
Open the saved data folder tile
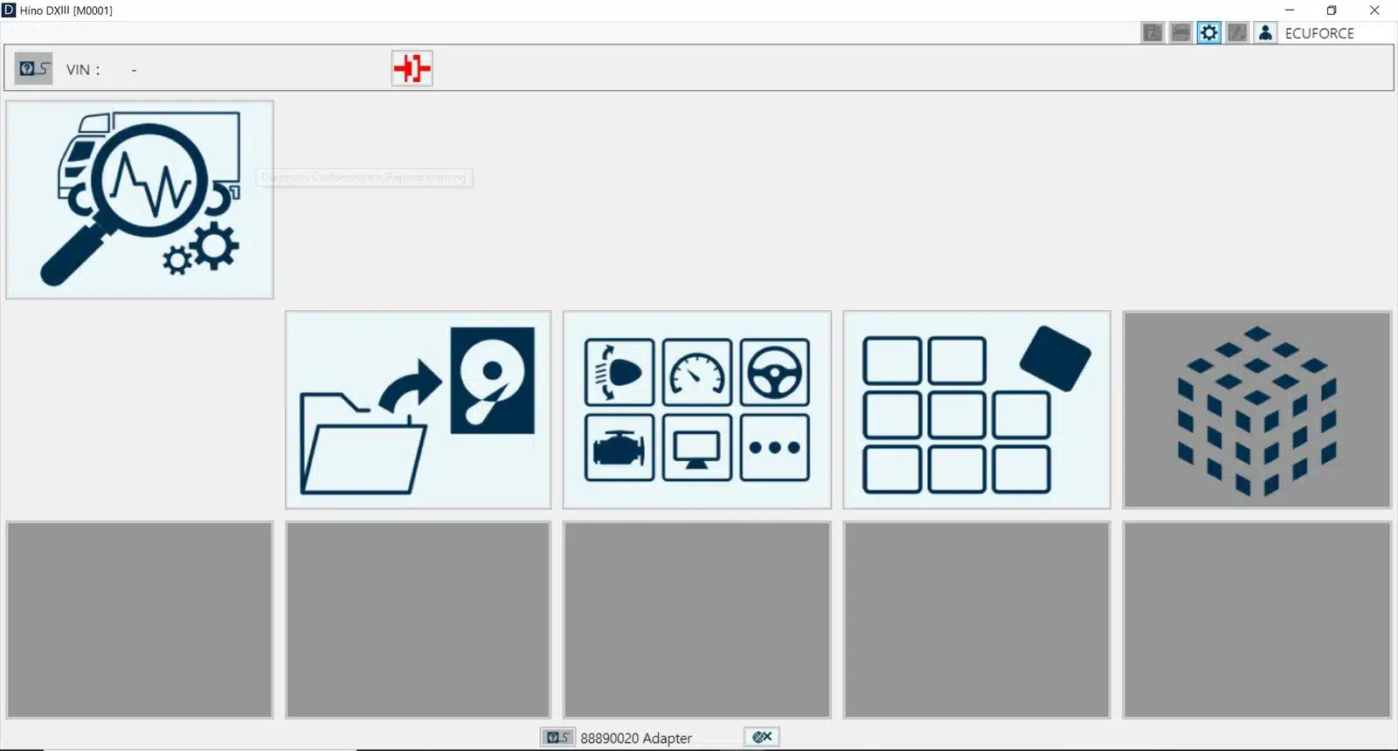pyautogui.click(x=419, y=410)
